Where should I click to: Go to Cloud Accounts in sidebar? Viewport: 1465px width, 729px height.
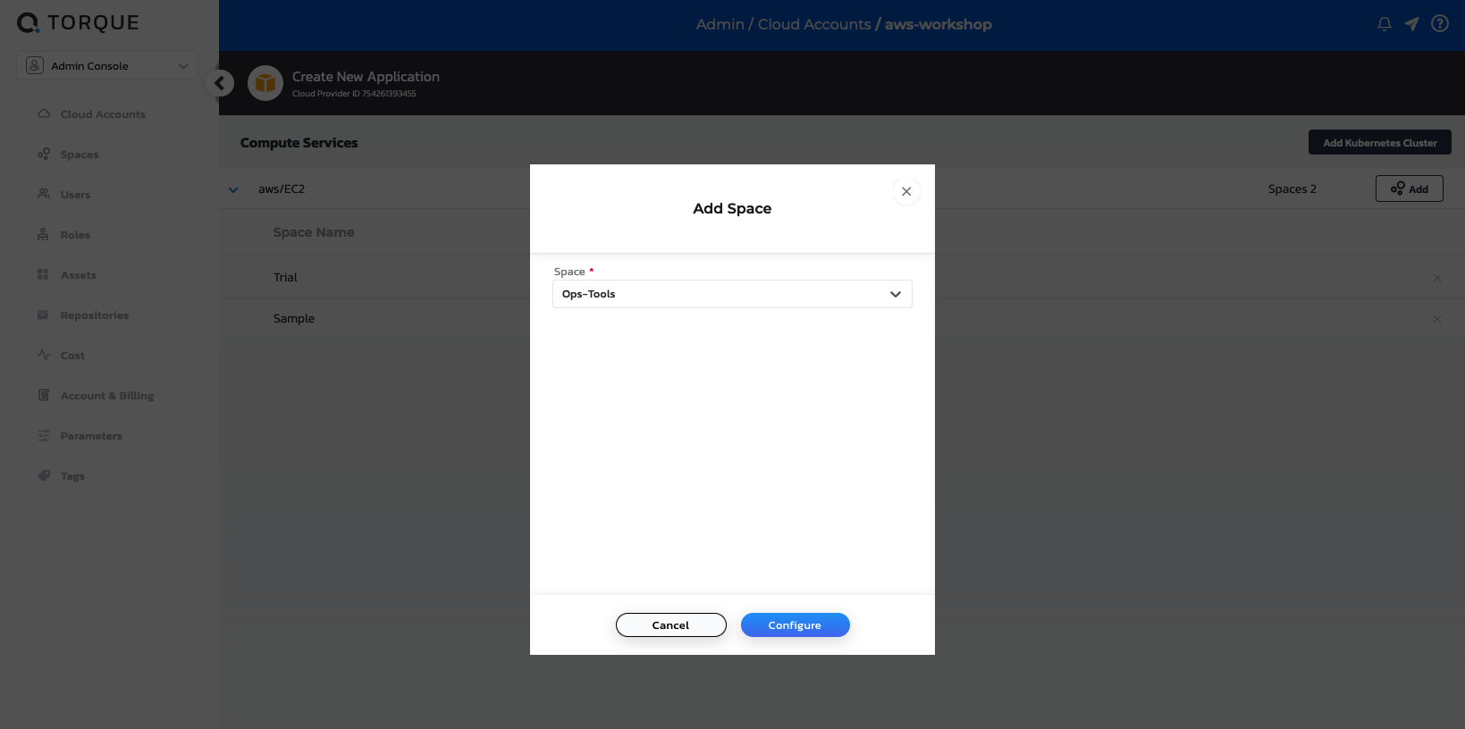click(x=92, y=114)
